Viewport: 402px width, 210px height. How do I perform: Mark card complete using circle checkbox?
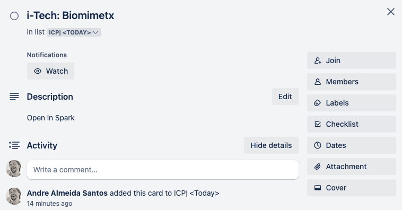coord(14,16)
